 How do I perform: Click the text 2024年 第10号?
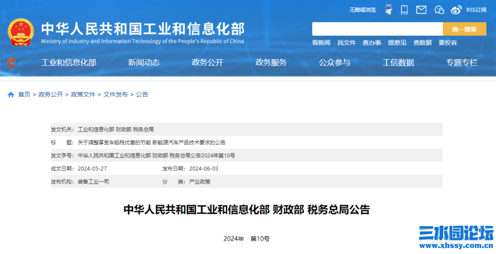(x=247, y=239)
